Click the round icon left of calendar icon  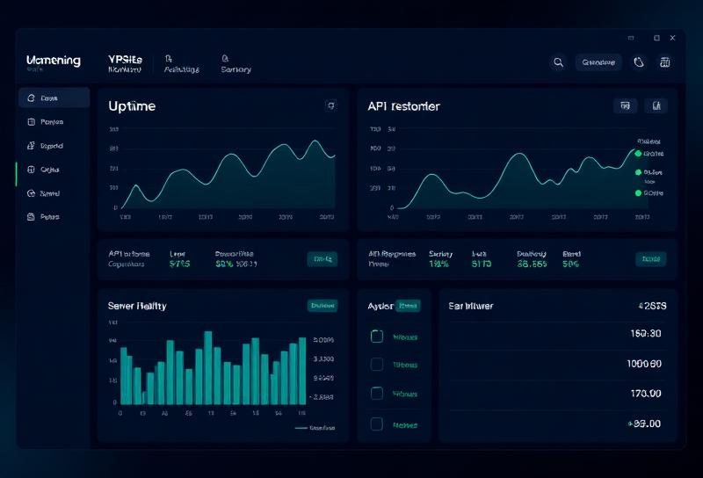639,62
